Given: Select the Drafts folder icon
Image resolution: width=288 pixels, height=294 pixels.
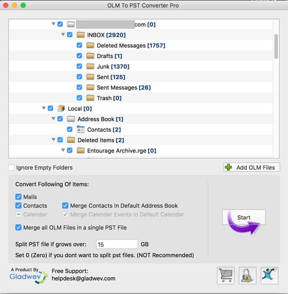Looking at the screenshot, I should tap(90, 56).
